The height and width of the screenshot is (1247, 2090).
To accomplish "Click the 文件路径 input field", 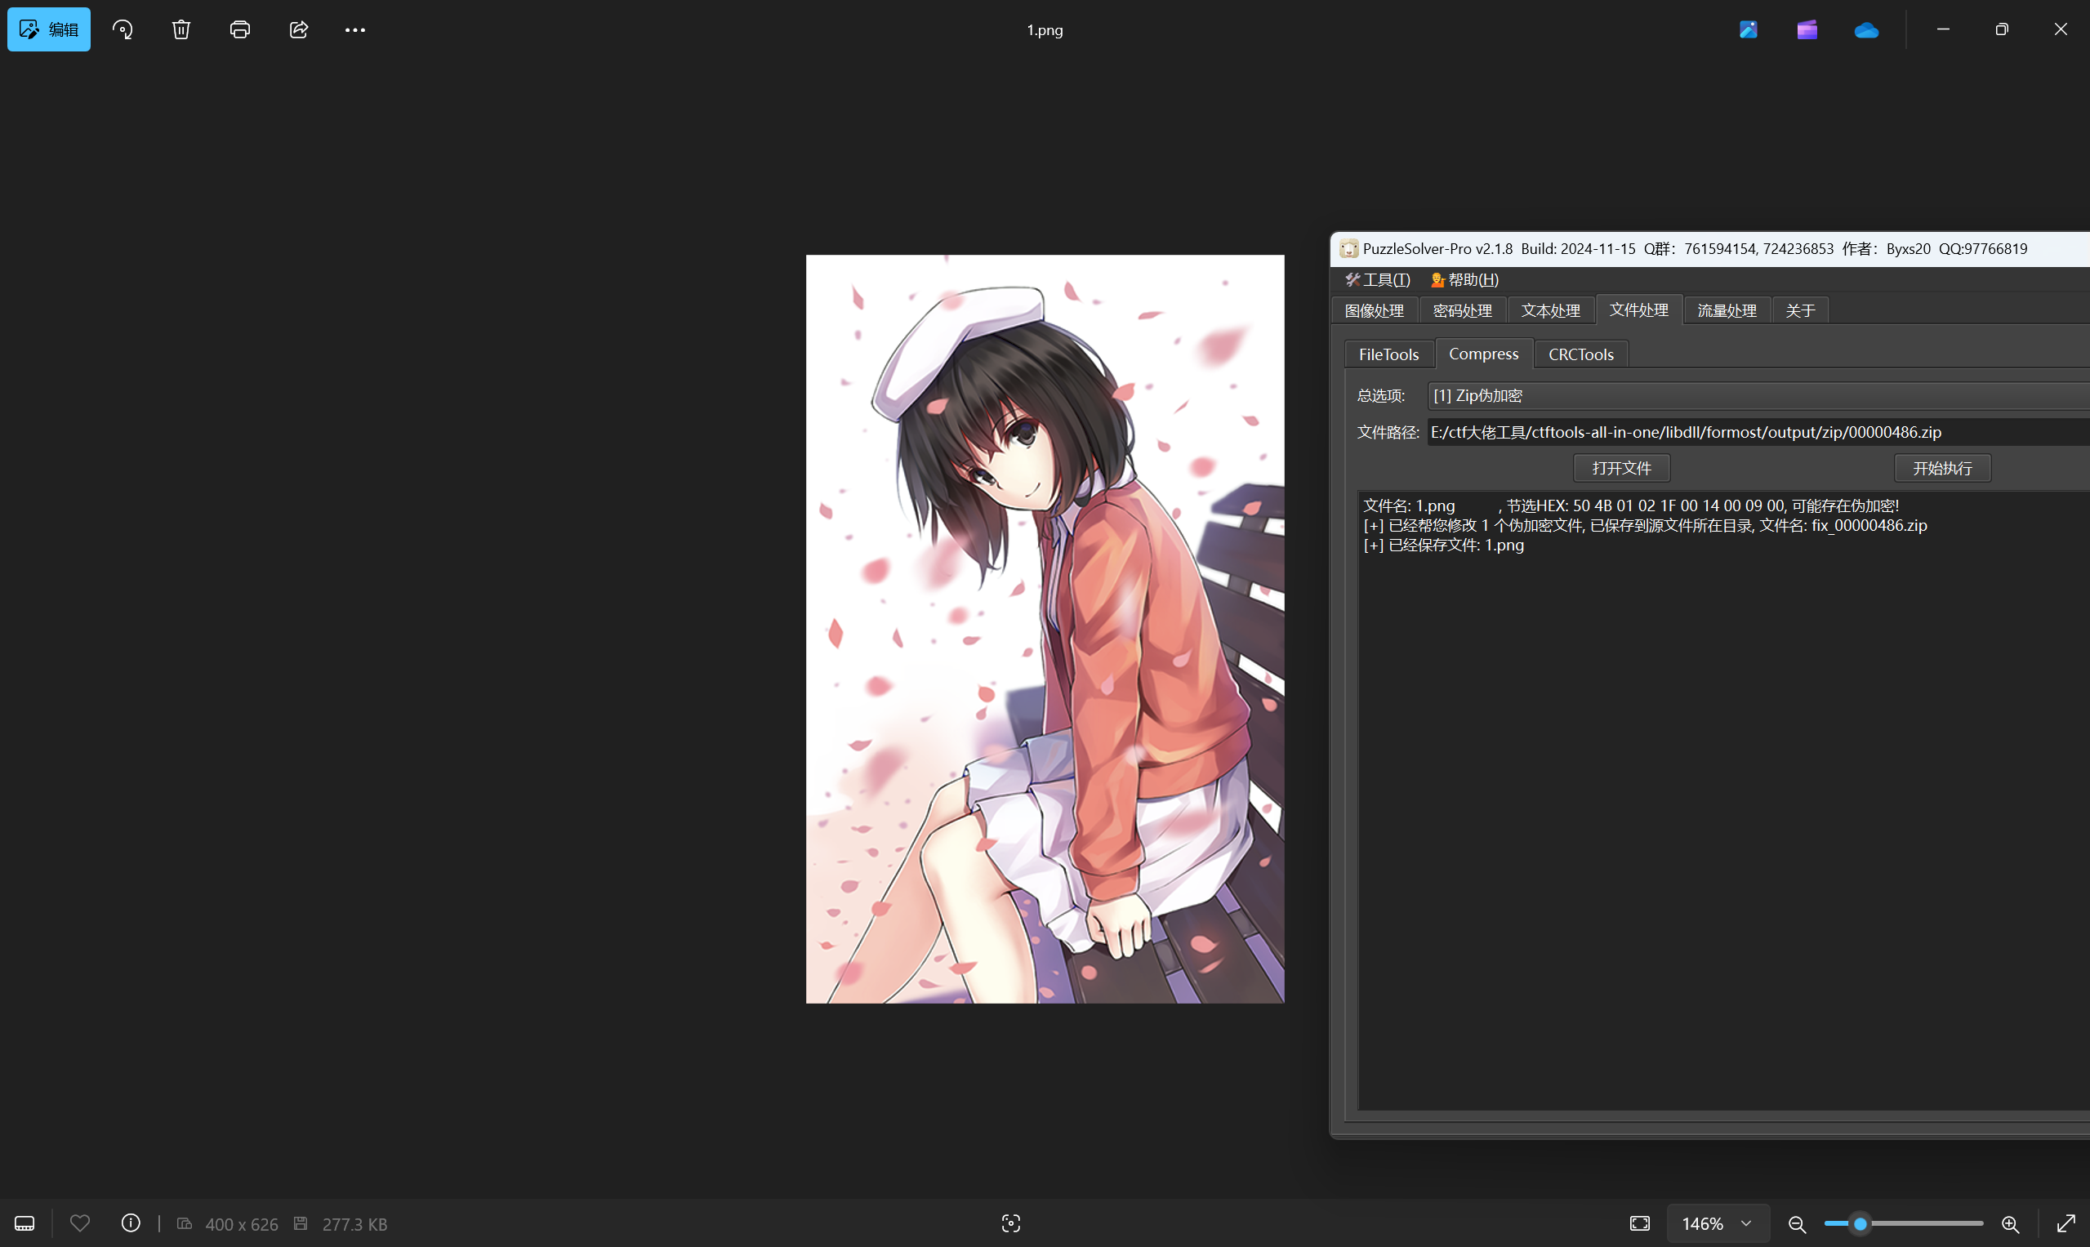I will (x=1758, y=432).
